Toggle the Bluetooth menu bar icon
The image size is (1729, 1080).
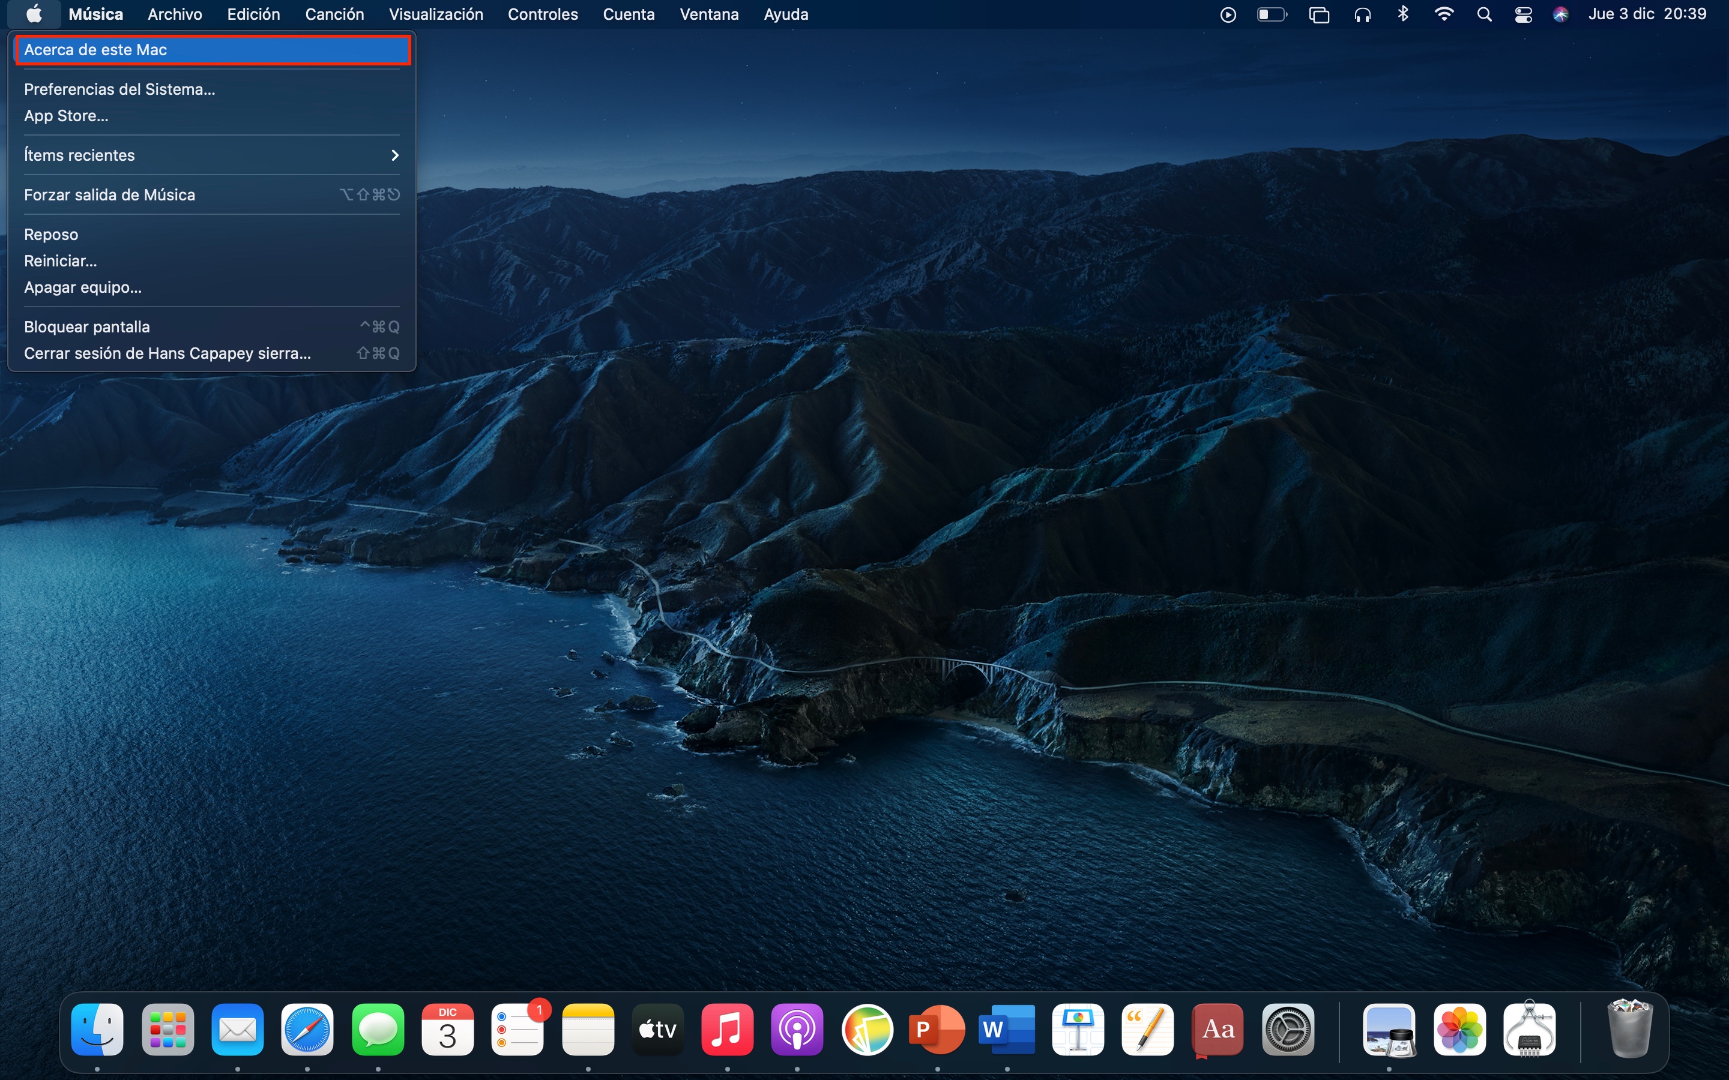[x=1402, y=14]
